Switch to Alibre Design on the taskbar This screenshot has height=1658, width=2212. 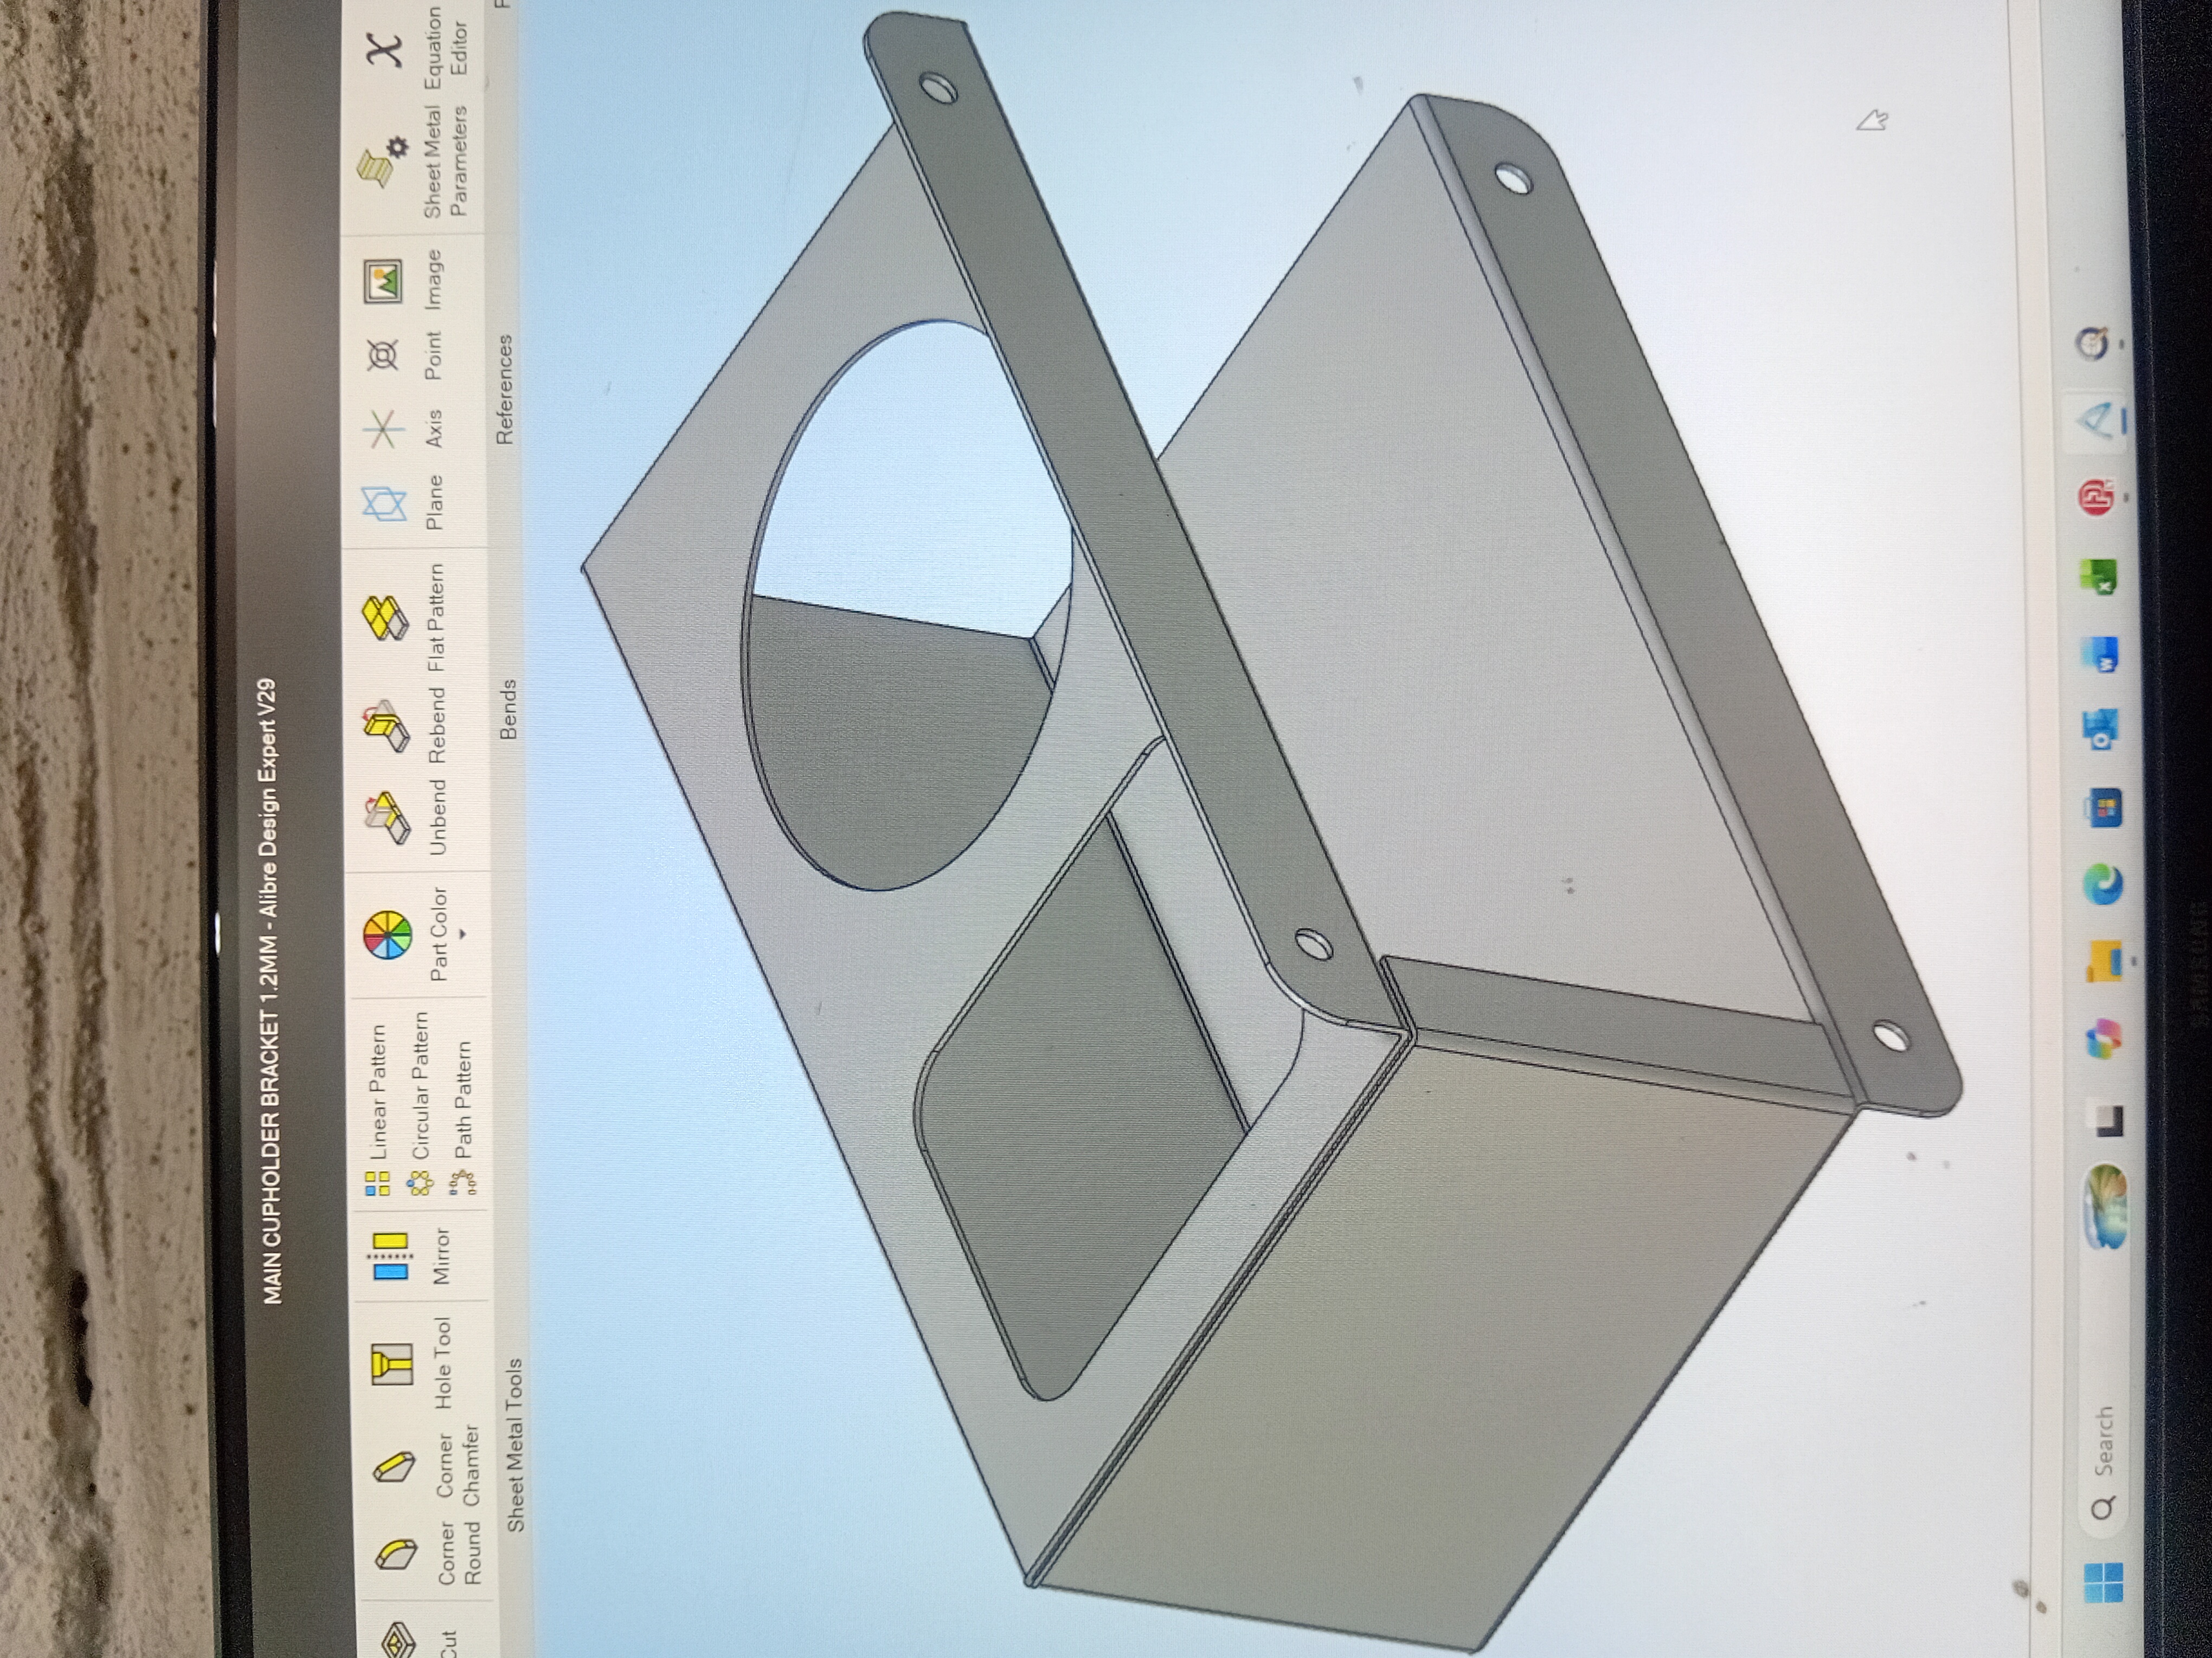coord(2098,421)
